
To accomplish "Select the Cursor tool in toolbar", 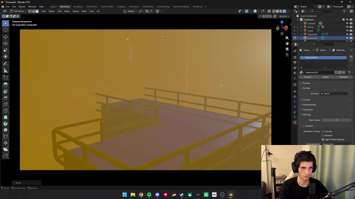I will tap(6, 30).
